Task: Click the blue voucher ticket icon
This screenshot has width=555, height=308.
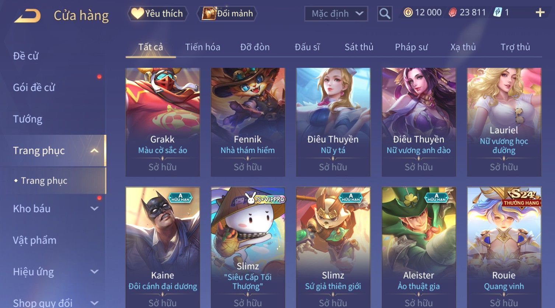Action: (x=497, y=13)
